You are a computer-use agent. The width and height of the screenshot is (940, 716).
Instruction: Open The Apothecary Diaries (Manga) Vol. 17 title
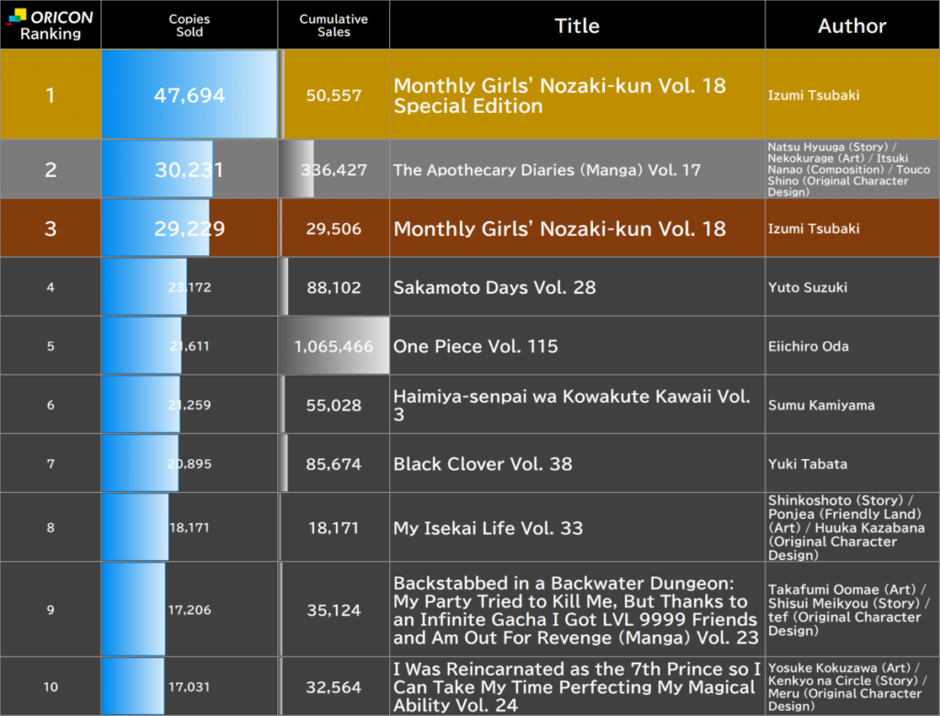click(547, 170)
